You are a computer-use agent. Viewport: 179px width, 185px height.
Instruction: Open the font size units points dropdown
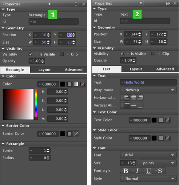tap(157, 163)
